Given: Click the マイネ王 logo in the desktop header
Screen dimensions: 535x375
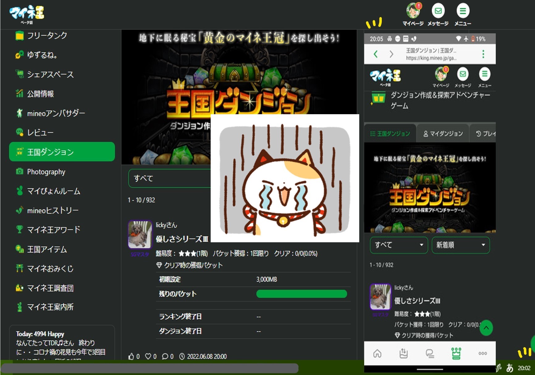Looking at the screenshot, I should [x=27, y=14].
